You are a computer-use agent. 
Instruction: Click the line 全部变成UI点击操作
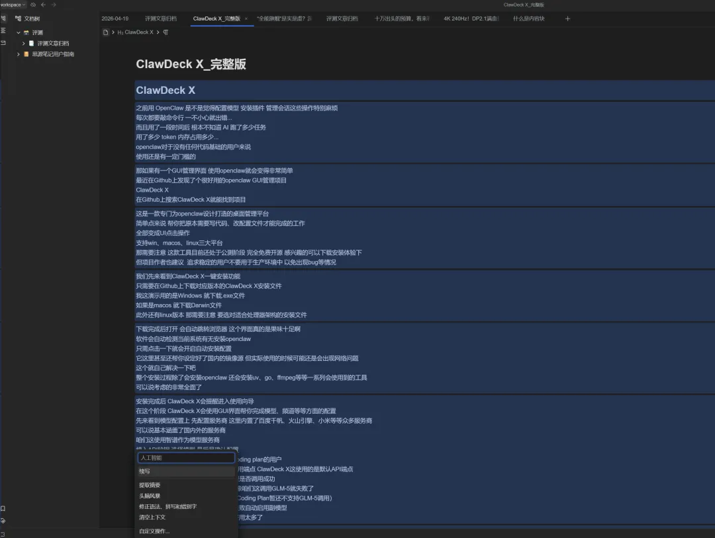[163, 233]
